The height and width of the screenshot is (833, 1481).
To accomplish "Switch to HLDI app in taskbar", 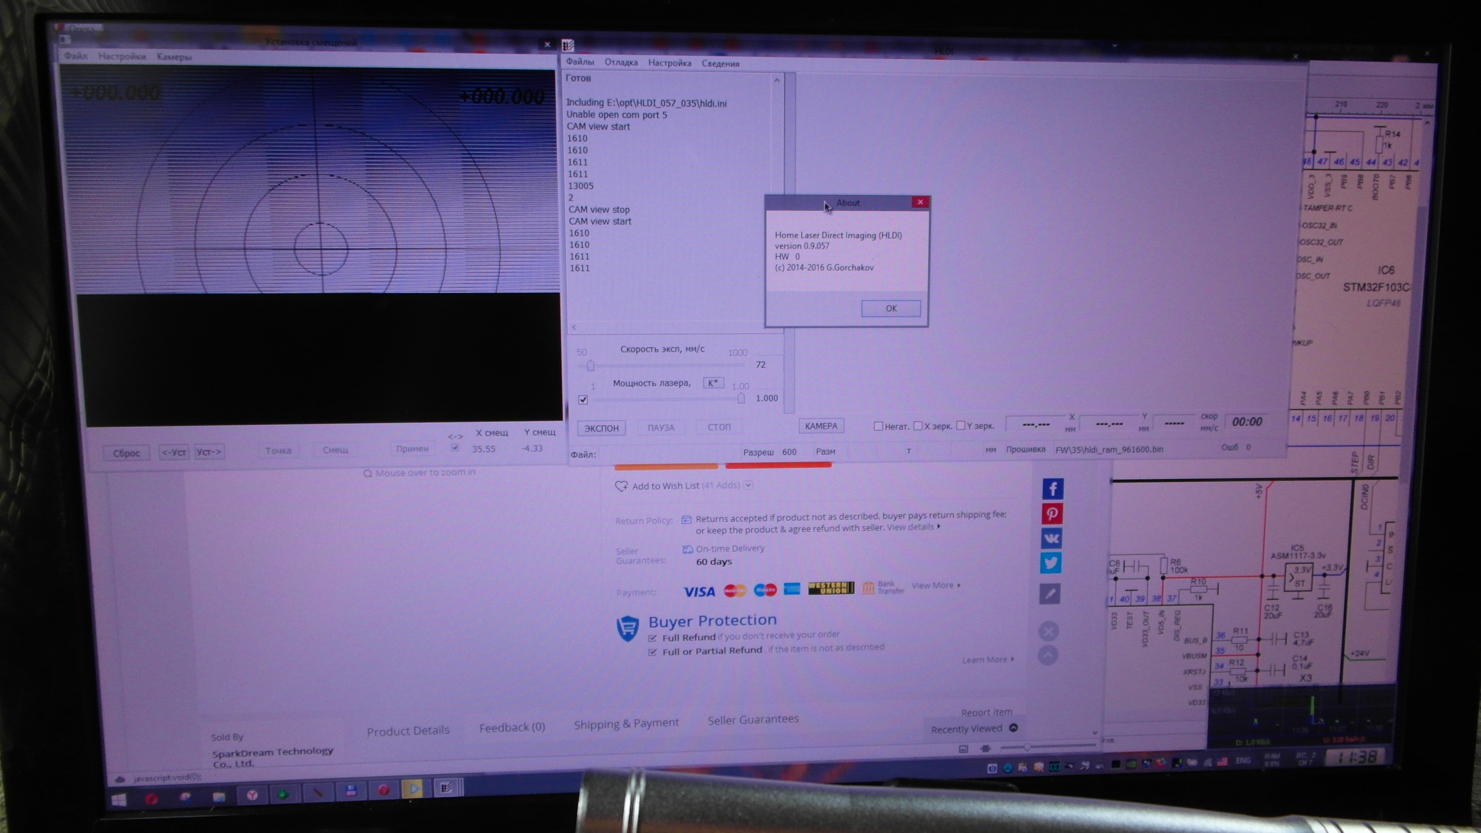I will 446,788.
